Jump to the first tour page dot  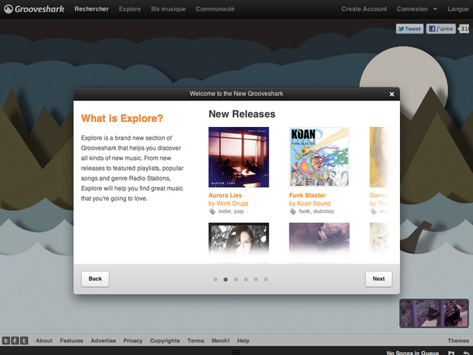[x=216, y=280]
